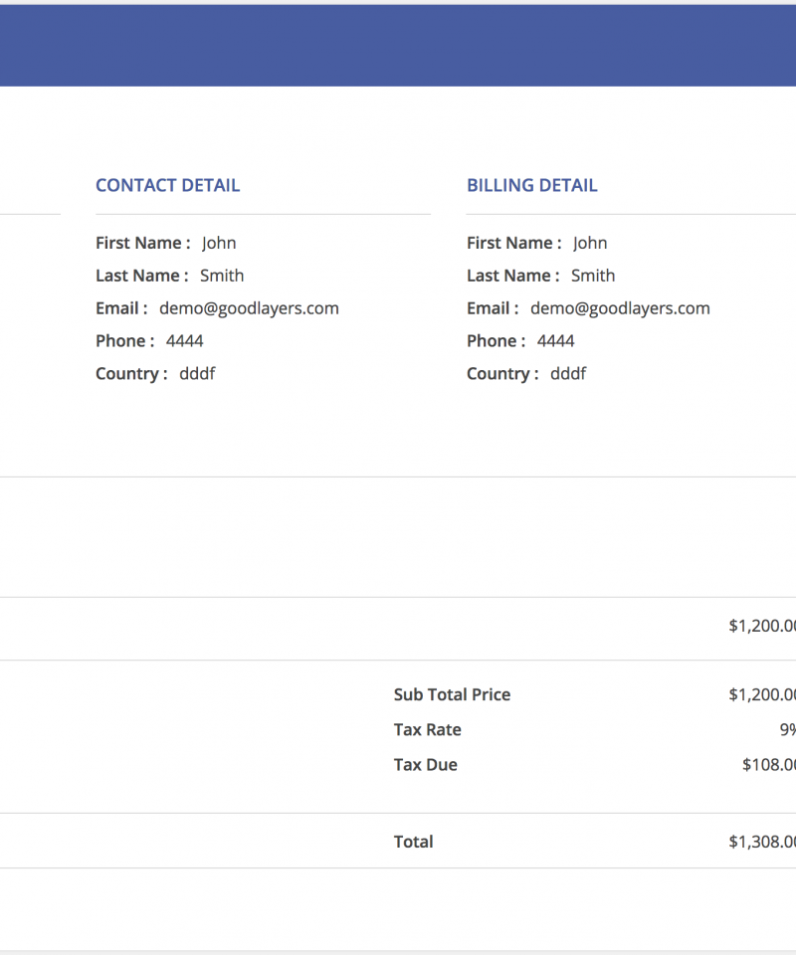The width and height of the screenshot is (796, 955).
Task: Click country value 'dddf' in Billing Detail
Action: point(567,373)
